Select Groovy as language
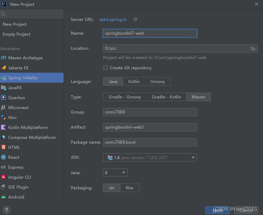263x215 pixels. coord(158,82)
